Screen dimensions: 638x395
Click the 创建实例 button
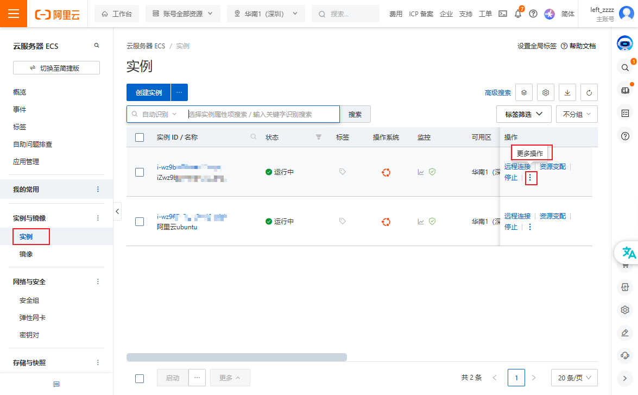coord(149,92)
